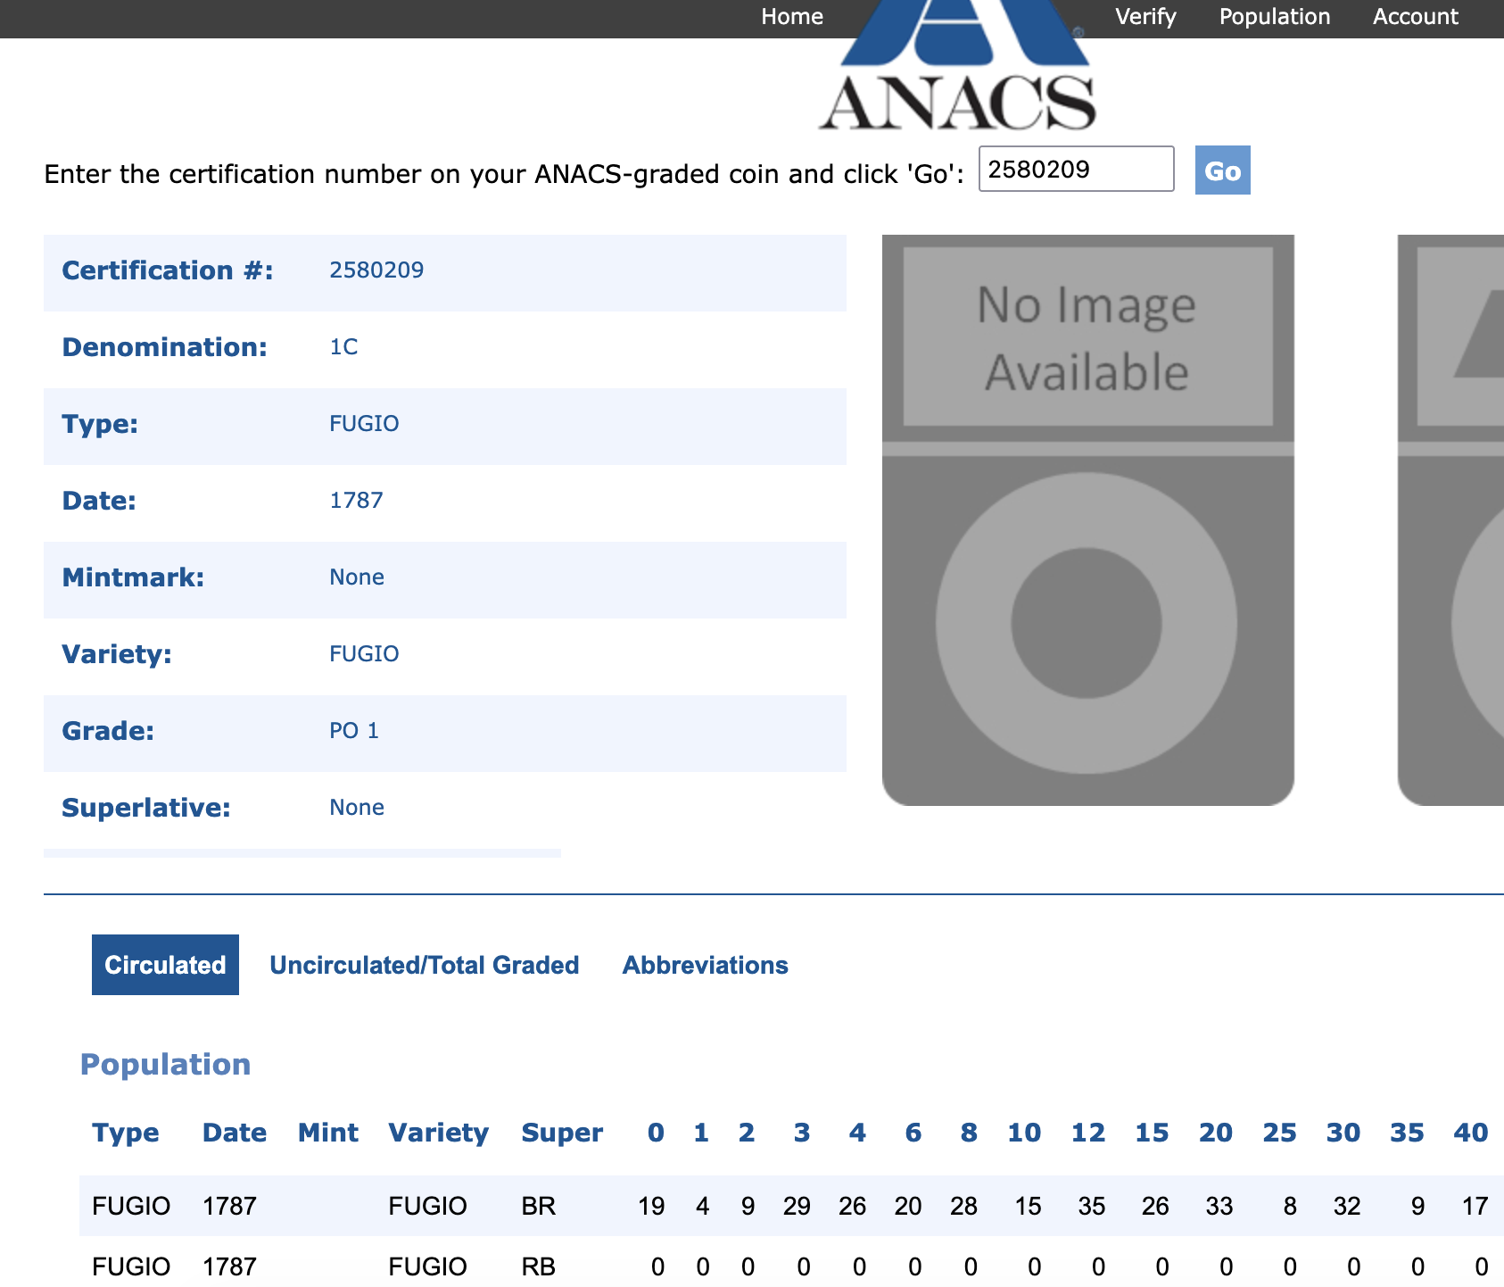This screenshot has width=1504, height=1287.
Task: Select the Circulated tab
Action: pos(165,965)
